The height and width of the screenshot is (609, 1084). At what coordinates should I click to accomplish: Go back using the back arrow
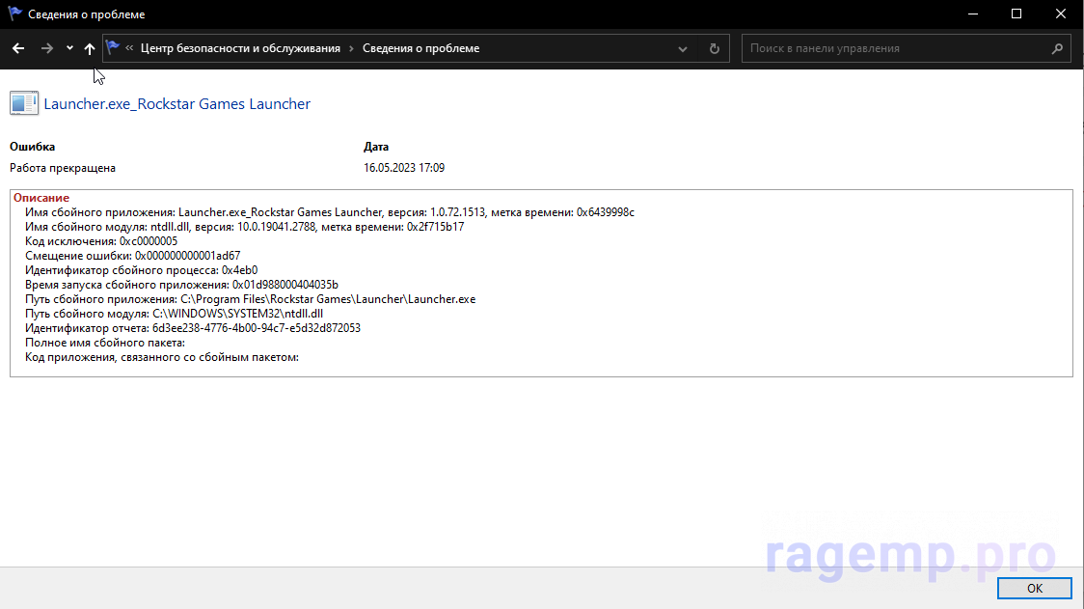point(18,48)
